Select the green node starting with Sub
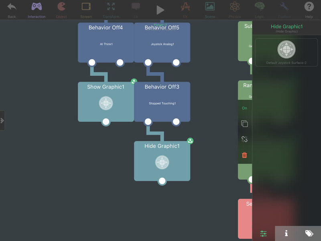This screenshot has width=321, height=241. click(x=245, y=41)
